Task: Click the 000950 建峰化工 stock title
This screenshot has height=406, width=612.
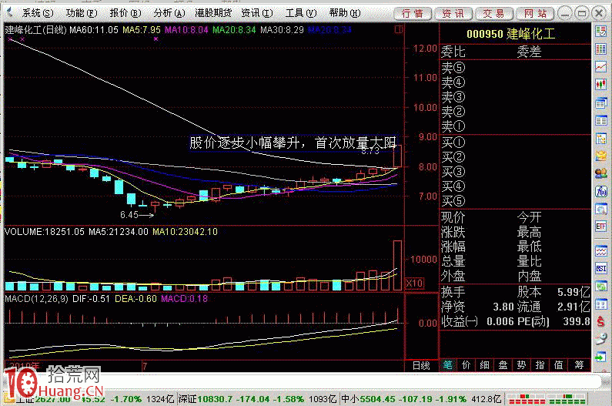Action: point(510,34)
